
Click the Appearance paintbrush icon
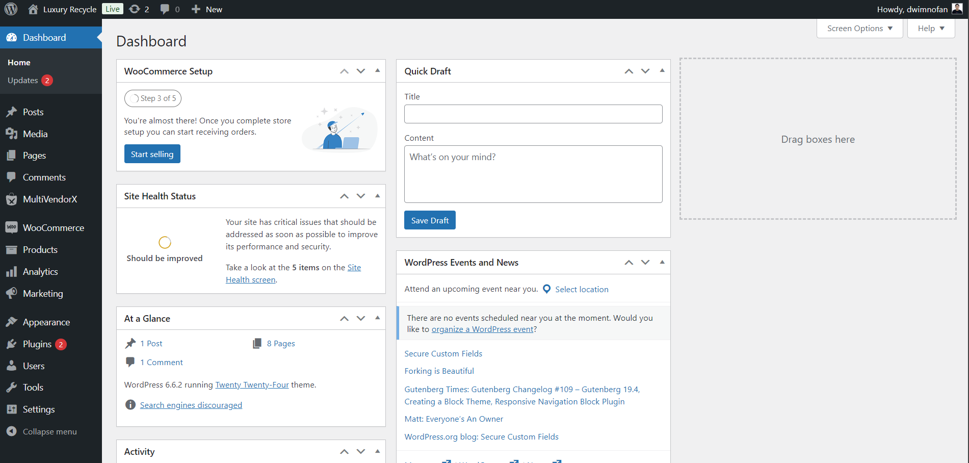pyautogui.click(x=12, y=322)
